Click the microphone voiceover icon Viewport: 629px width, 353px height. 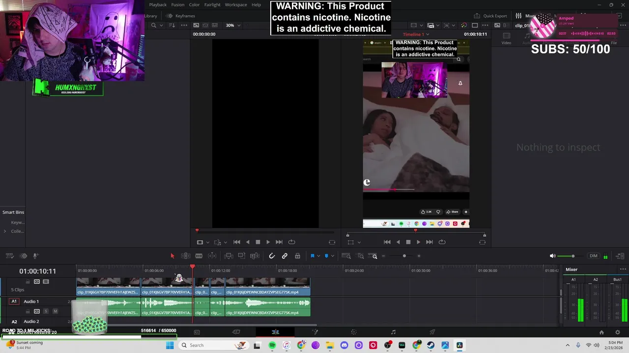(x=35, y=256)
